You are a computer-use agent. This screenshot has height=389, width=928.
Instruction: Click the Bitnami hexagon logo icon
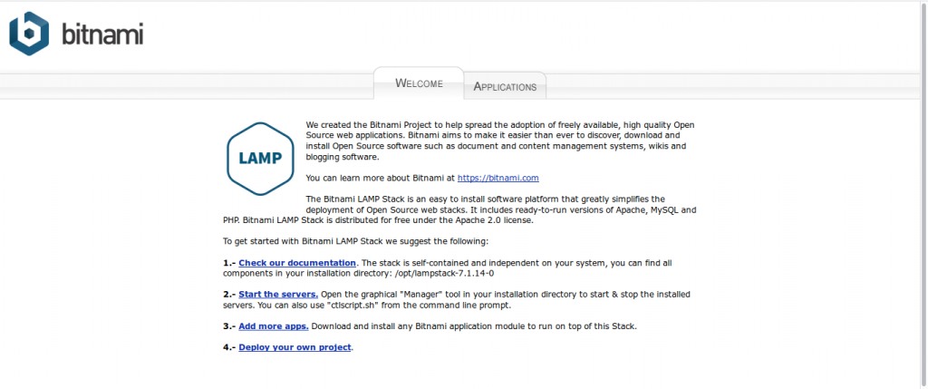click(x=31, y=34)
